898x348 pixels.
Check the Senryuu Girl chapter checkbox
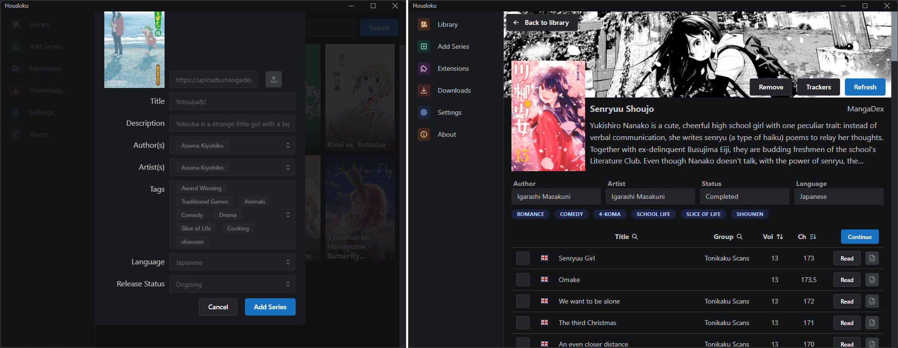pyautogui.click(x=523, y=258)
